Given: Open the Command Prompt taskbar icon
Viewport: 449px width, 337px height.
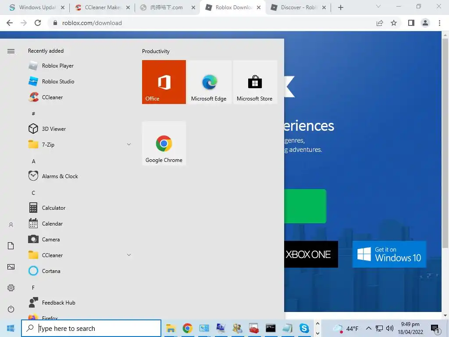Looking at the screenshot, I should [271, 328].
